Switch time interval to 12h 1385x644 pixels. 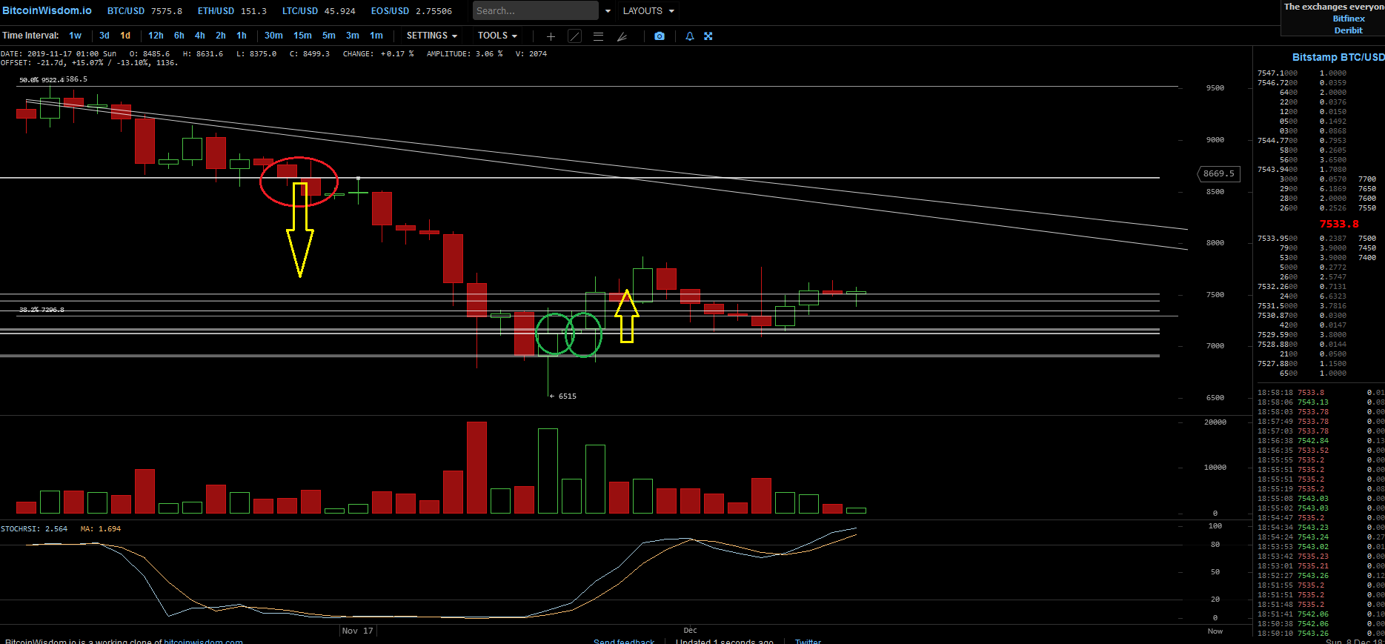point(156,36)
